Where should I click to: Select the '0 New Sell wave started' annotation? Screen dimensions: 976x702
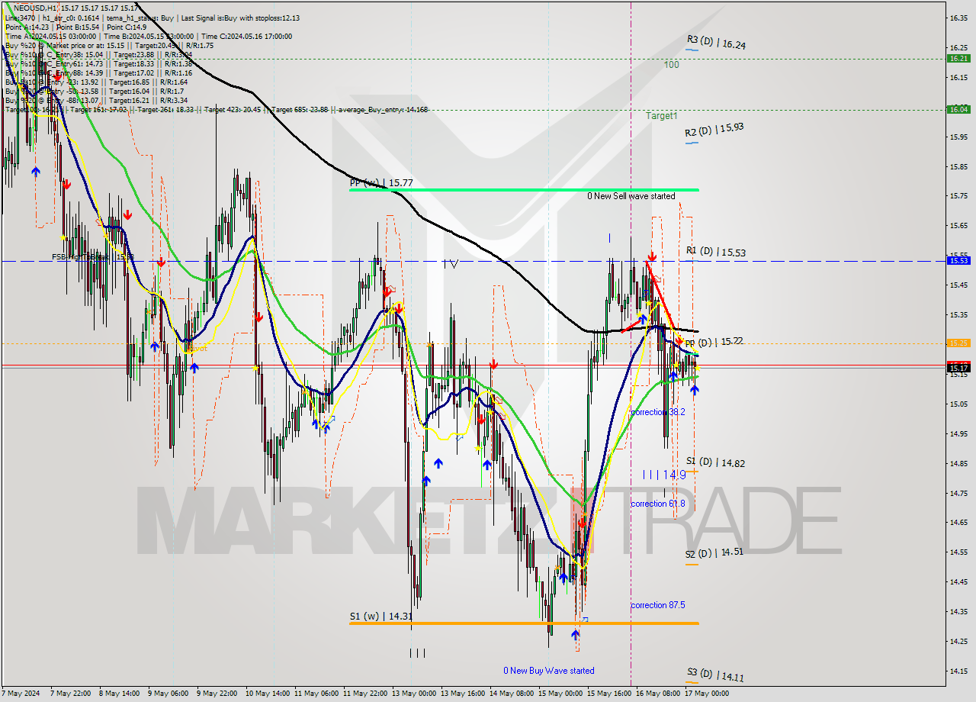tap(631, 196)
